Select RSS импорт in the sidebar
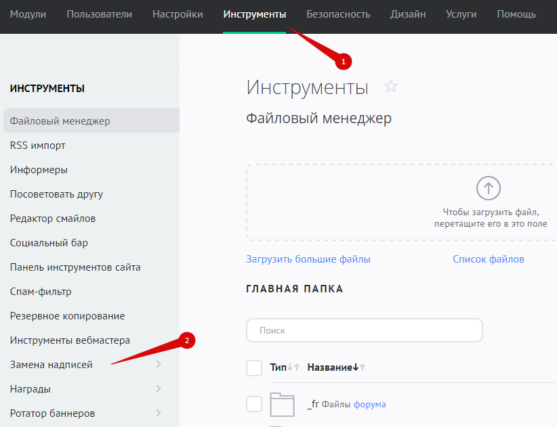This screenshot has height=427, width=557. pyautogui.click(x=38, y=145)
